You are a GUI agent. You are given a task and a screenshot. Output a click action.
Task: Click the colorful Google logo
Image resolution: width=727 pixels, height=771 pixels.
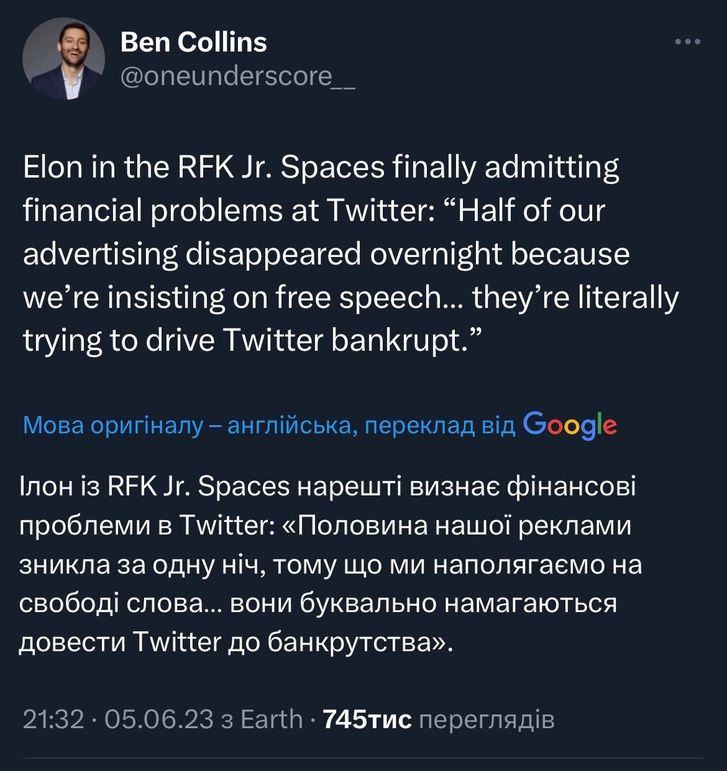570,425
